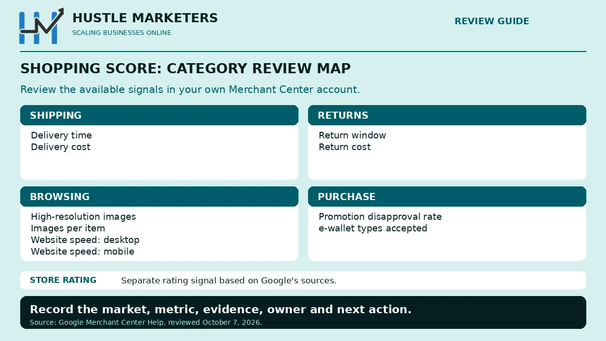Select the RETURNS card header
This screenshot has height=341, width=606.
447,115
